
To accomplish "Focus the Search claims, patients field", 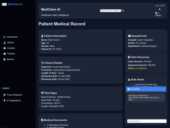I will [110, 11].
